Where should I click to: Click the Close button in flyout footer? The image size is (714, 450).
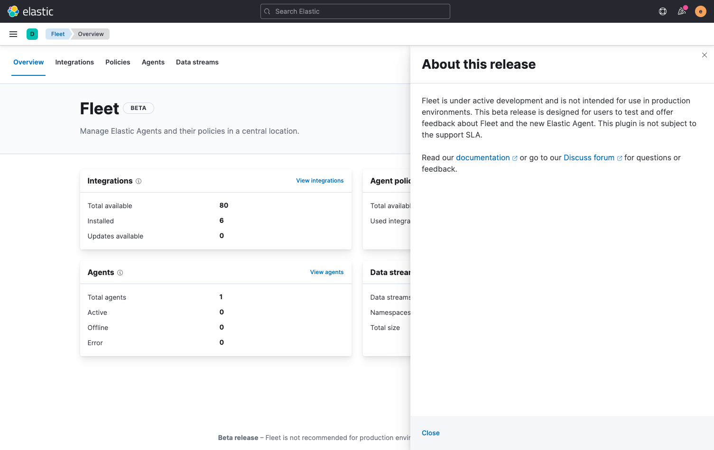[x=431, y=433]
